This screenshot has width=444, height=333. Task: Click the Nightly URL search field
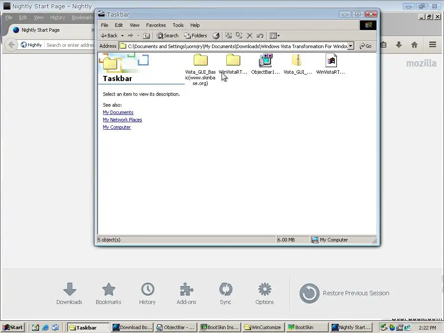click(70, 45)
